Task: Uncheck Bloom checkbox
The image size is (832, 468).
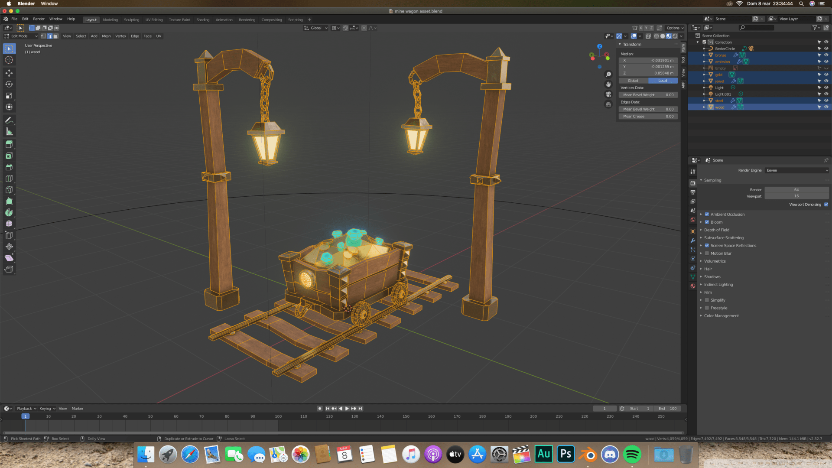Action: [x=707, y=222]
